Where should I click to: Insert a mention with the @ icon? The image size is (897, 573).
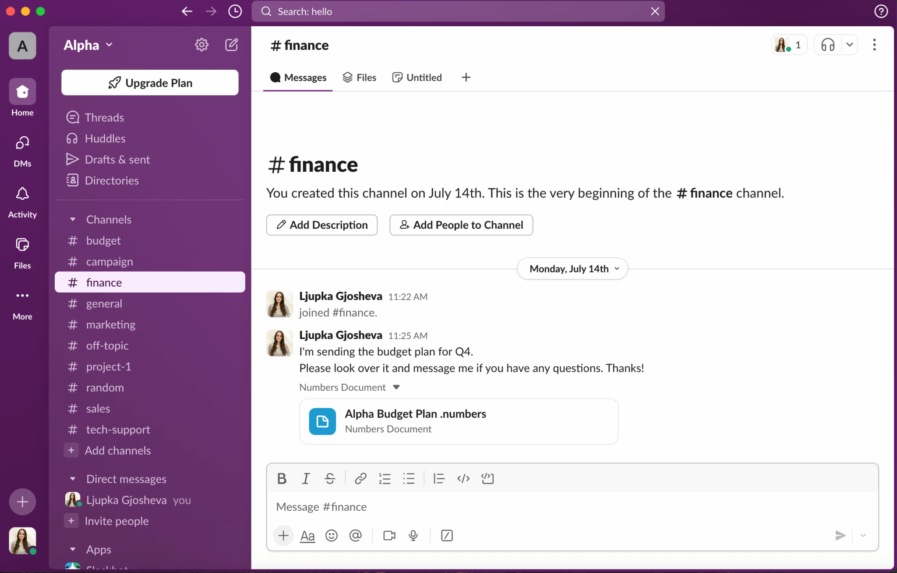pyautogui.click(x=355, y=535)
